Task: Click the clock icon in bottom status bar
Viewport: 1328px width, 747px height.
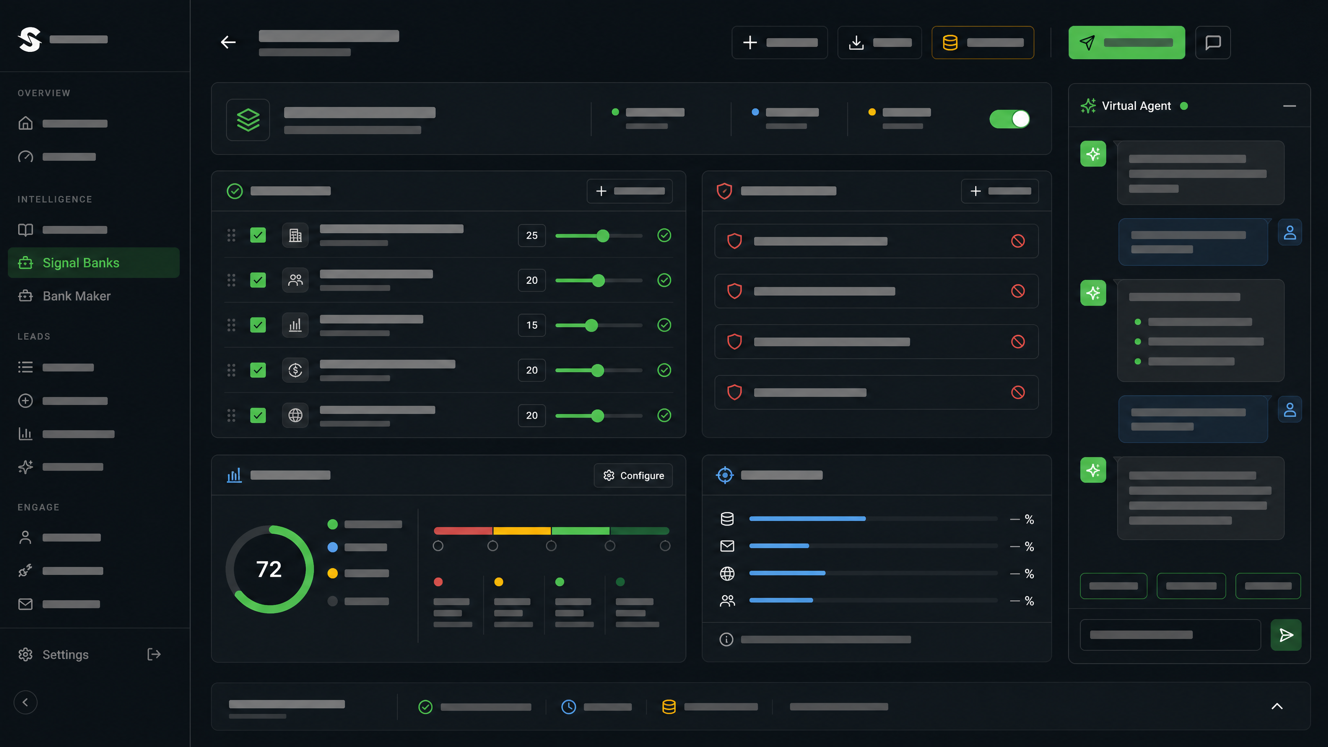Action: [x=569, y=707]
